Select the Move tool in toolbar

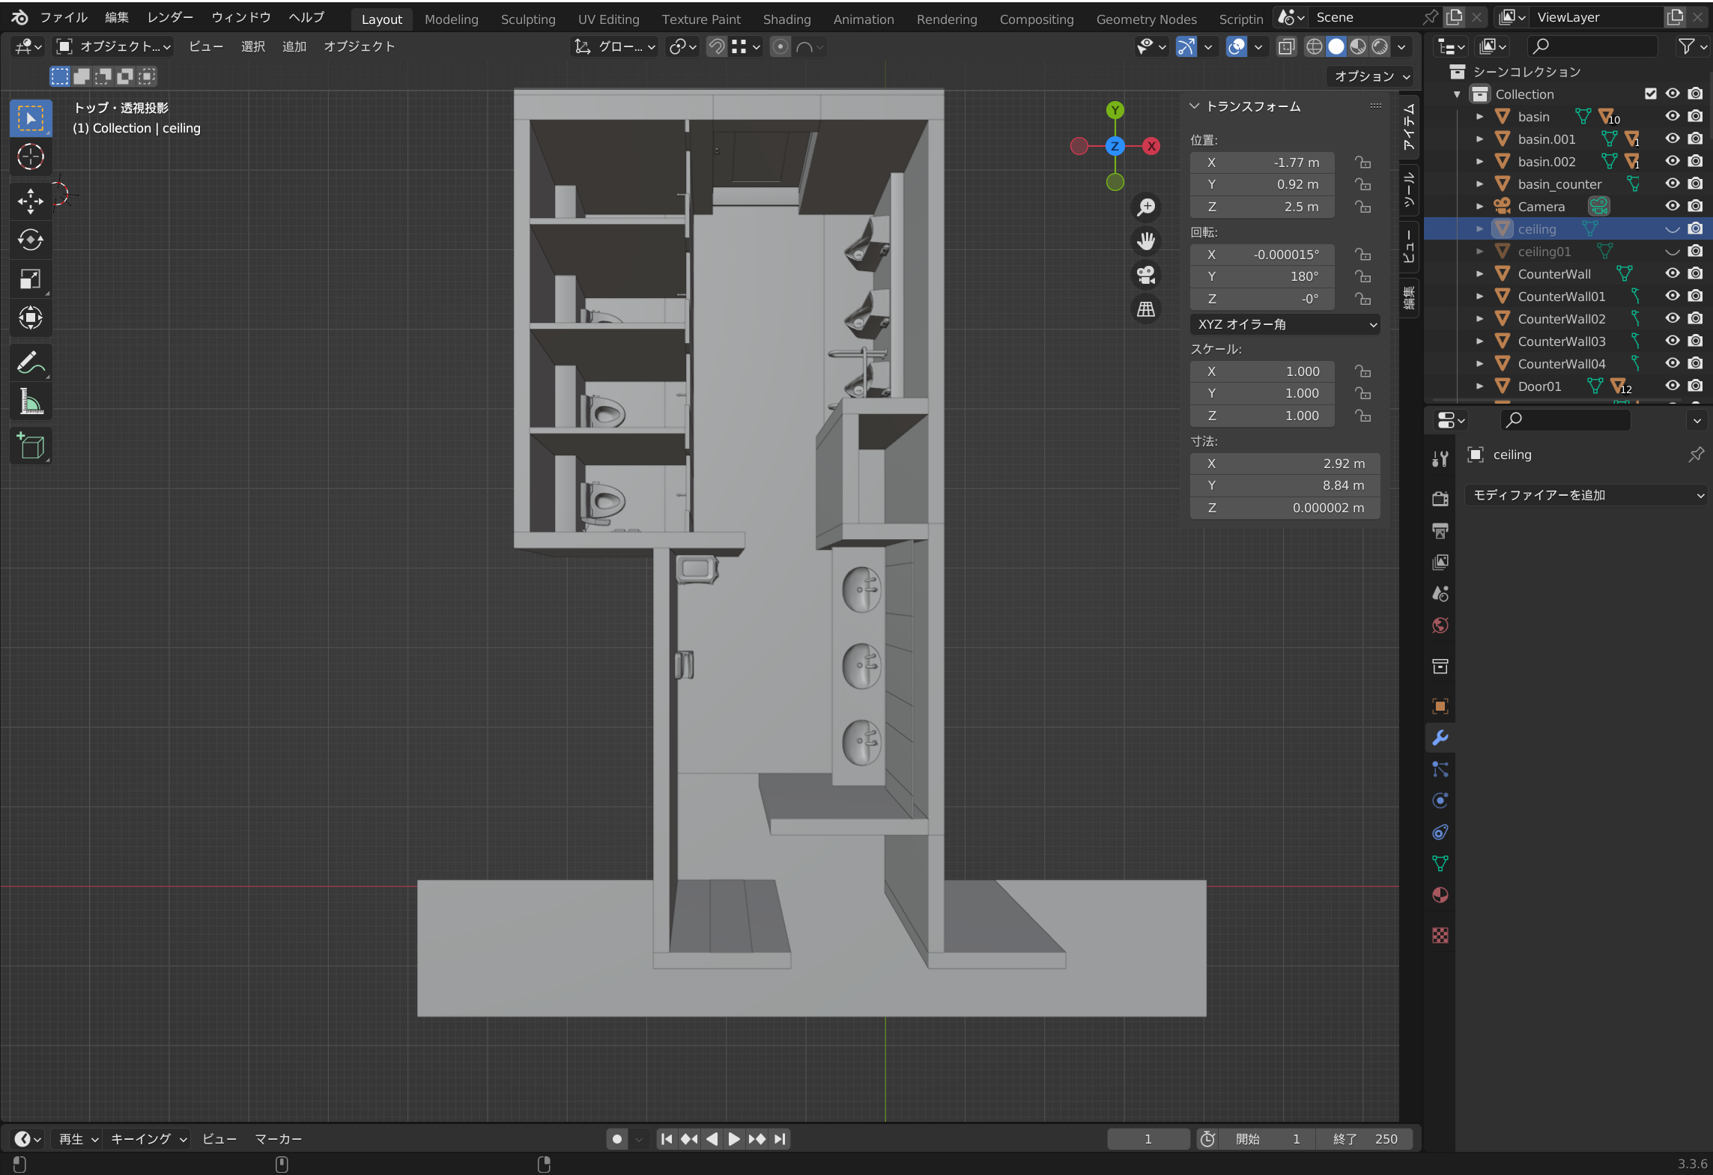point(31,201)
